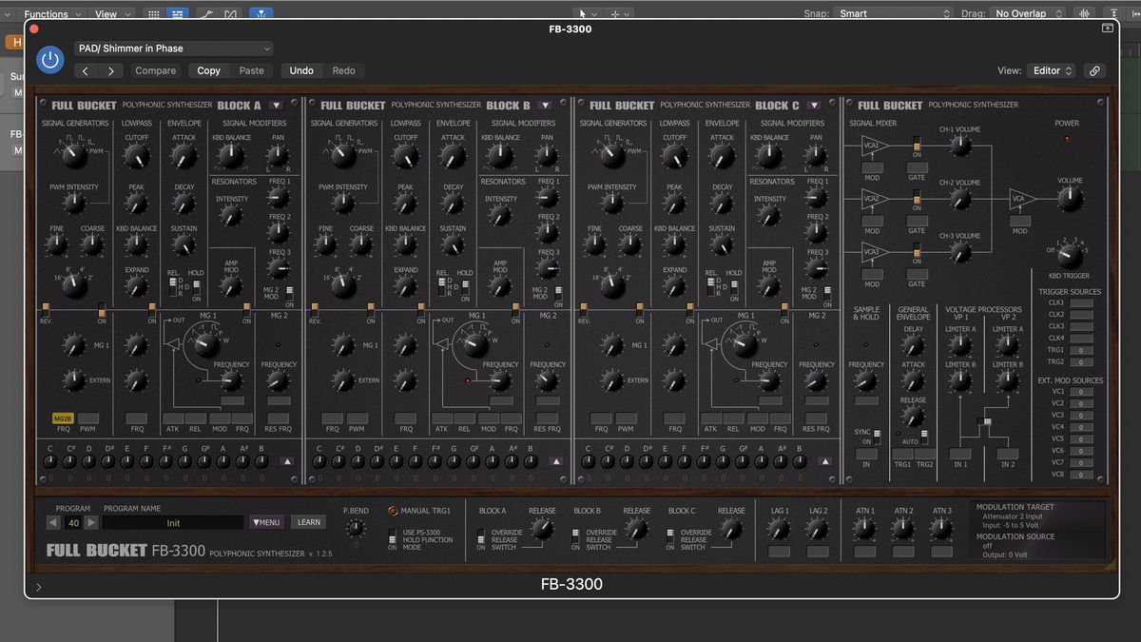Click previous program arrow next to 40
The width and height of the screenshot is (1141, 642).
click(x=53, y=522)
